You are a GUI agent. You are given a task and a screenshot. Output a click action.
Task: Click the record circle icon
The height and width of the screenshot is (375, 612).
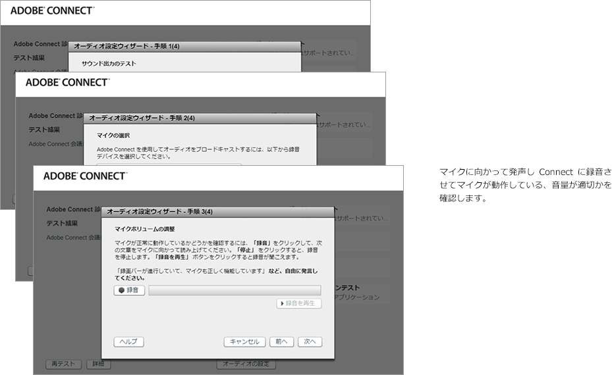(x=121, y=290)
